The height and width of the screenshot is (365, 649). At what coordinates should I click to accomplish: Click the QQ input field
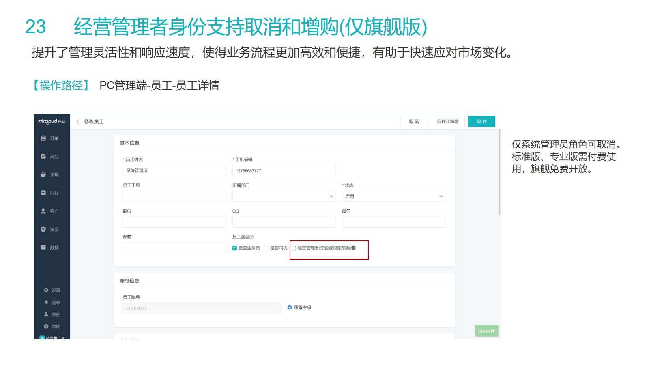[x=284, y=222]
